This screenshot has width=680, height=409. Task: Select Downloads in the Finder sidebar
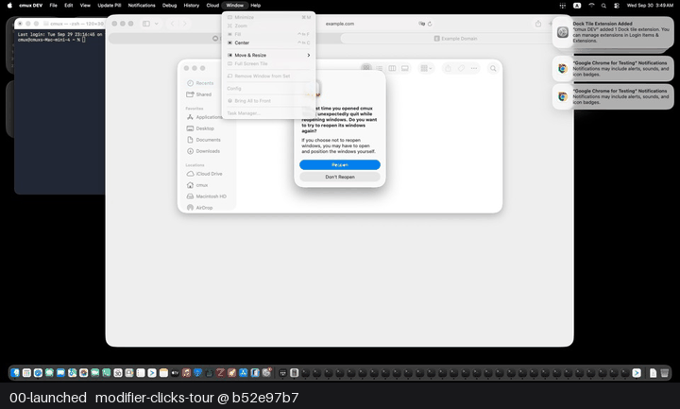point(203,151)
